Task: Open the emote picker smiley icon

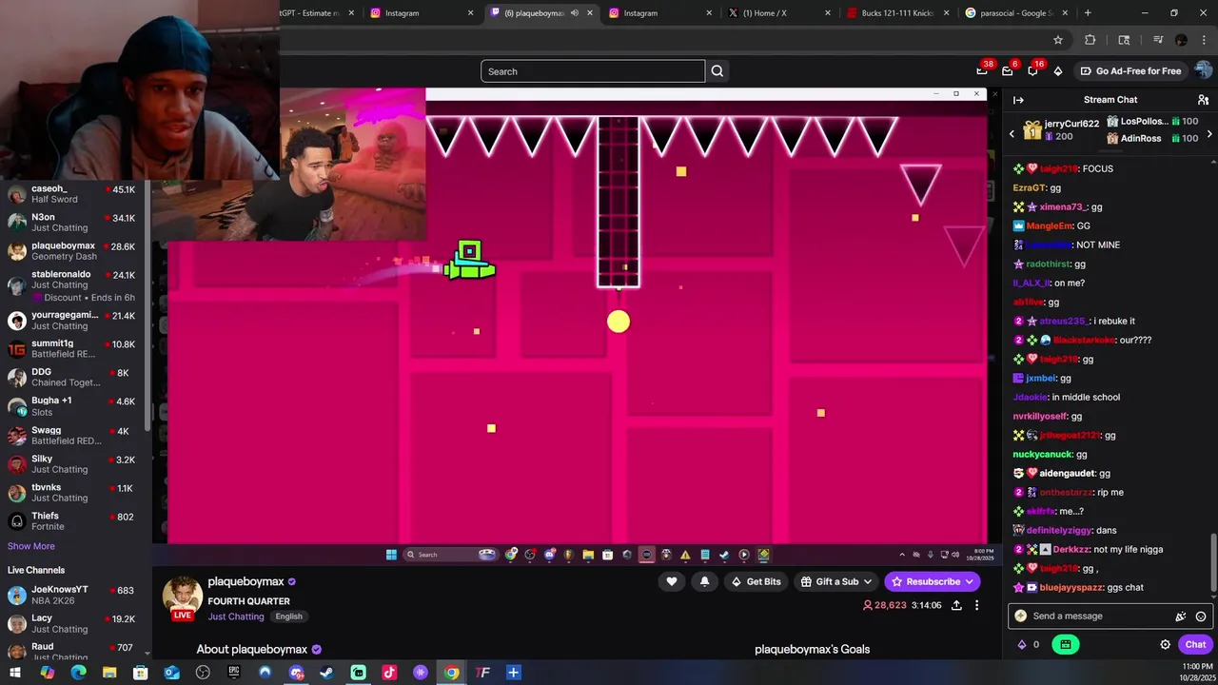Action: point(1201,616)
